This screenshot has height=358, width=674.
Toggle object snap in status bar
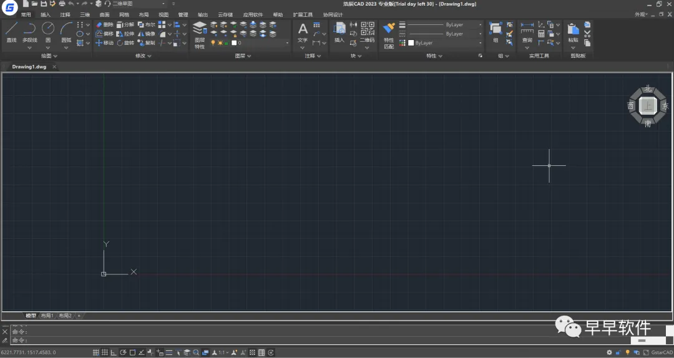click(132, 352)
